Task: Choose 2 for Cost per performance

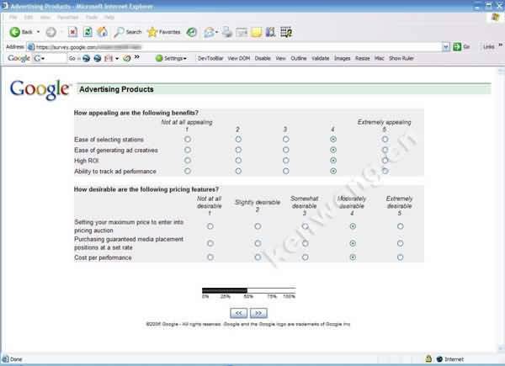Action: 258,257
